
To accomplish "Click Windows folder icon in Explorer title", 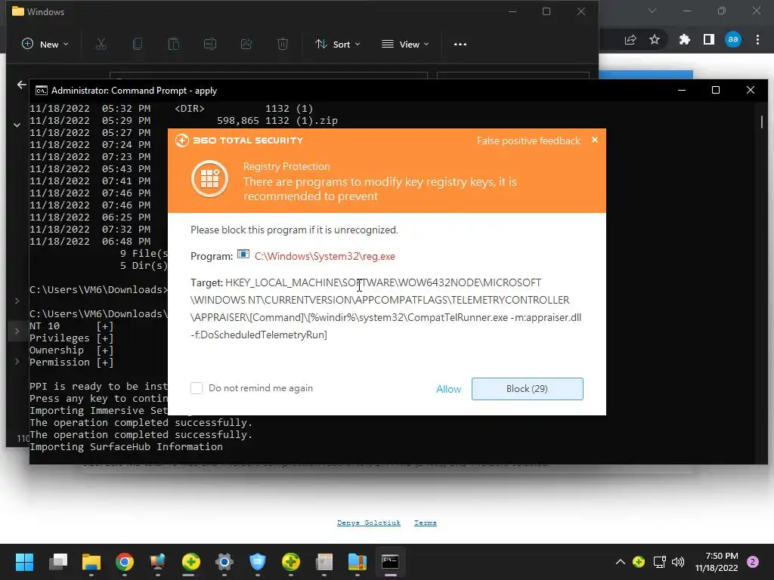I will click(x=18, y=11).
